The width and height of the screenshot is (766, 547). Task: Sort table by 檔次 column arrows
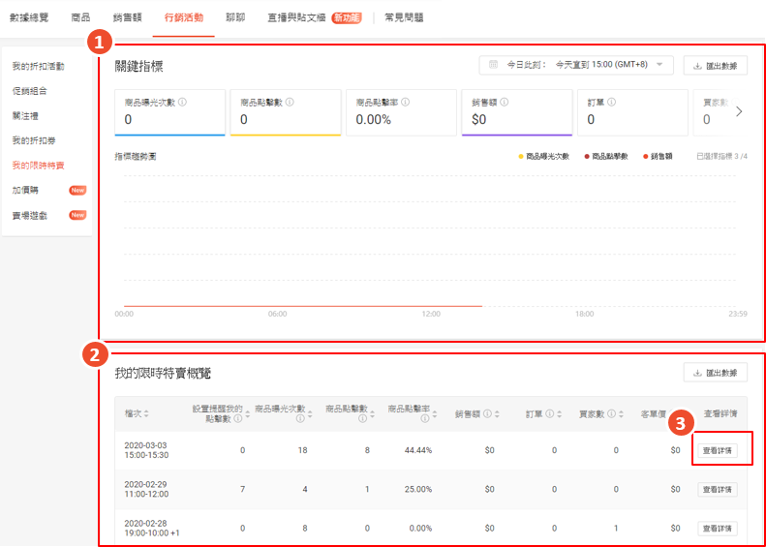(148, 413)
